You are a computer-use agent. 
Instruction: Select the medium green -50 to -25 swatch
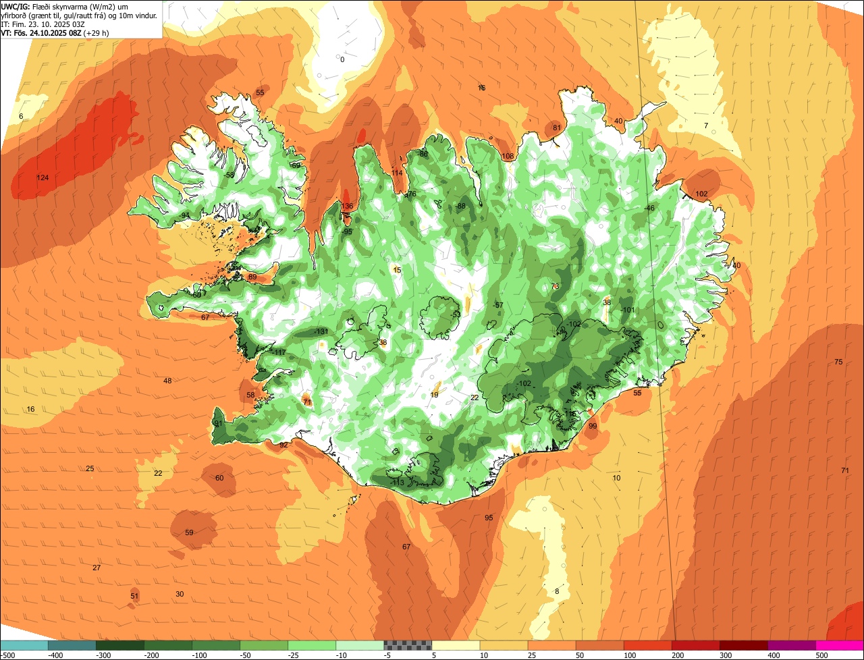pos(263,645)
